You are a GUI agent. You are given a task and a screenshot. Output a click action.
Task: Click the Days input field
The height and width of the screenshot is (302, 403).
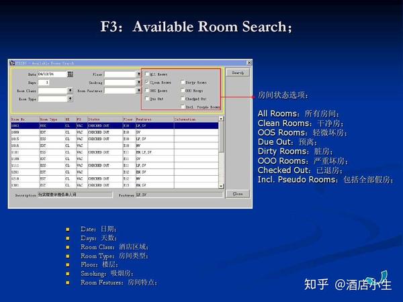point(44,83)
